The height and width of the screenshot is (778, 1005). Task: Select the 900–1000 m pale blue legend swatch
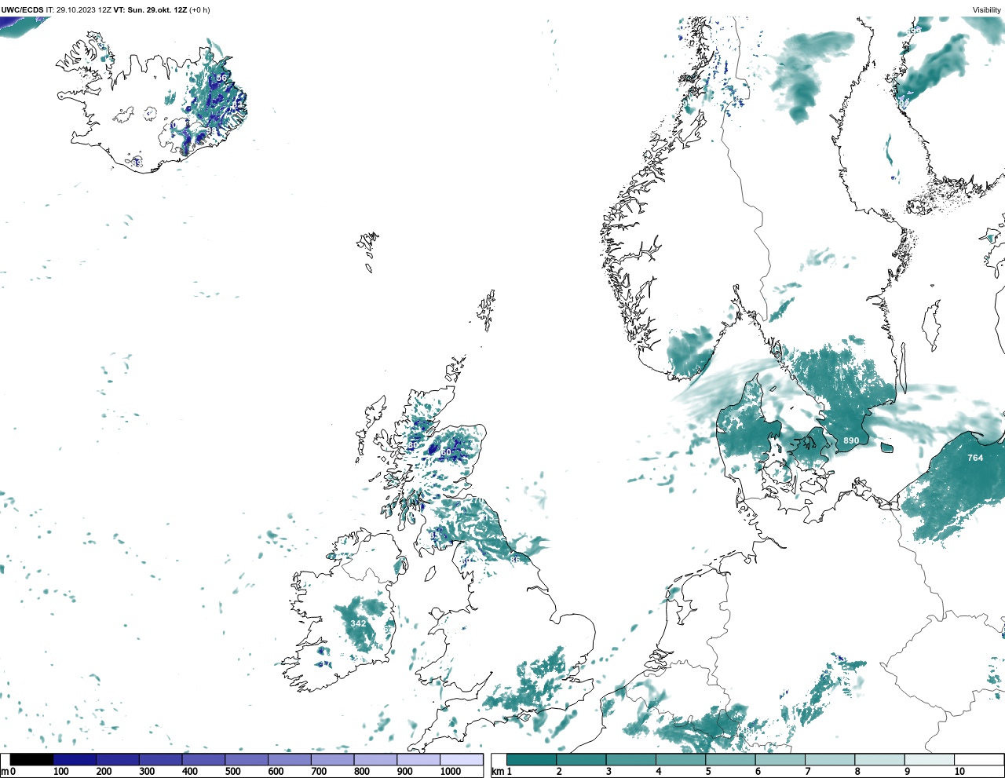[x=418, y=759]
